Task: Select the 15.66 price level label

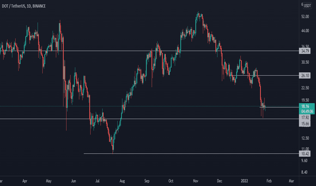Action: (305, 124)
